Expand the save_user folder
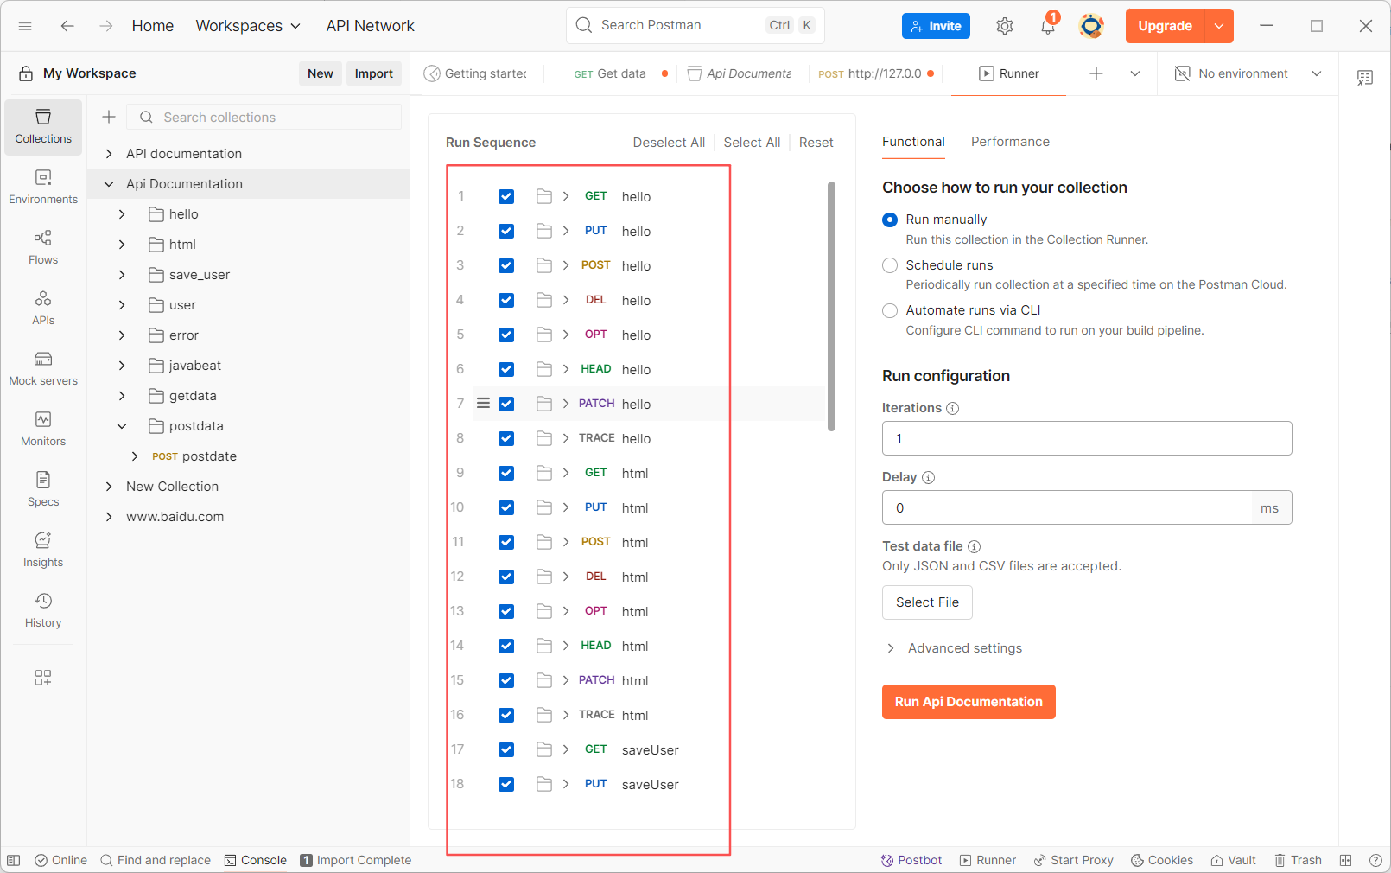 point(122,275)
